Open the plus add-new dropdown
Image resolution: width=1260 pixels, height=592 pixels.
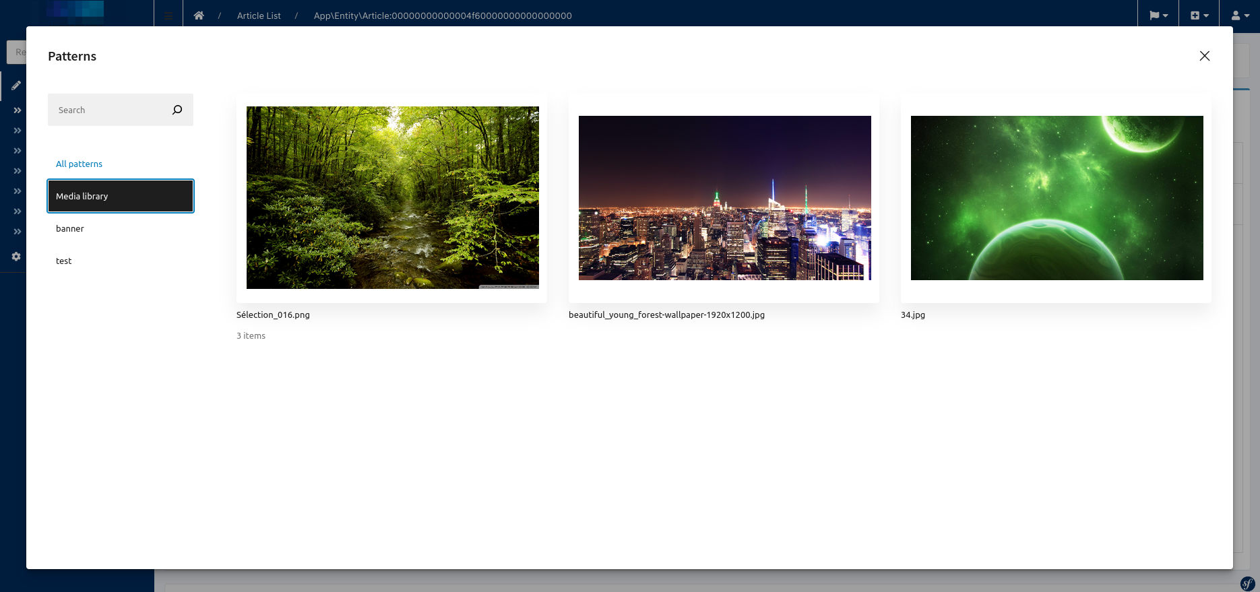(1199, 15)
